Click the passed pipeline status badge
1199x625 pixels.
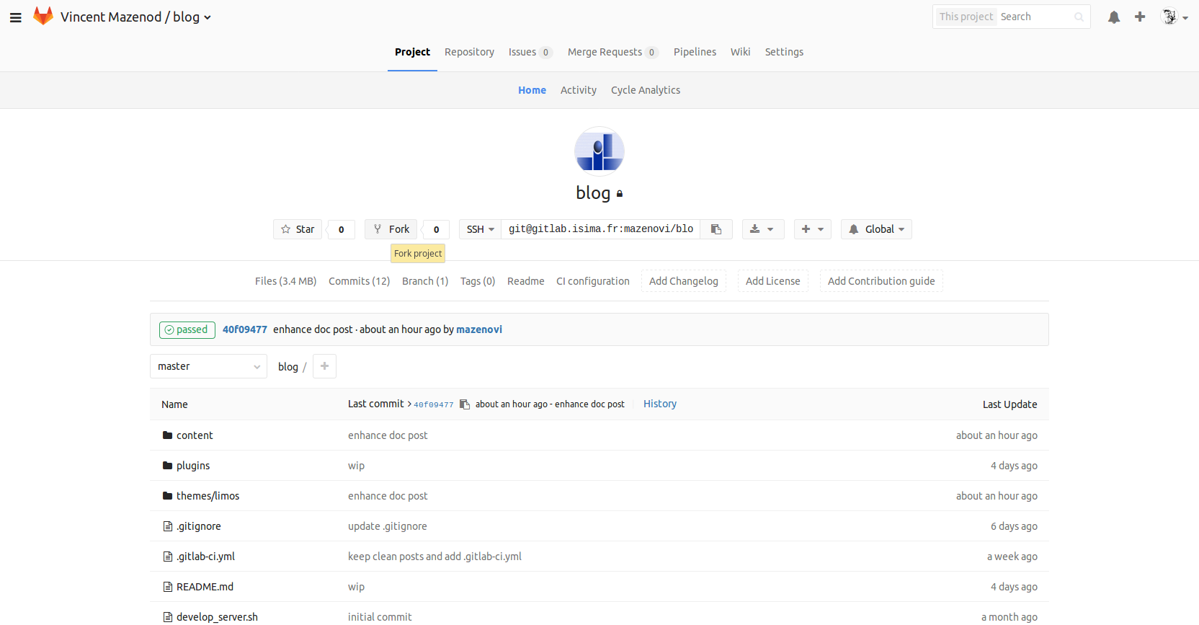(x=187, y=329)
